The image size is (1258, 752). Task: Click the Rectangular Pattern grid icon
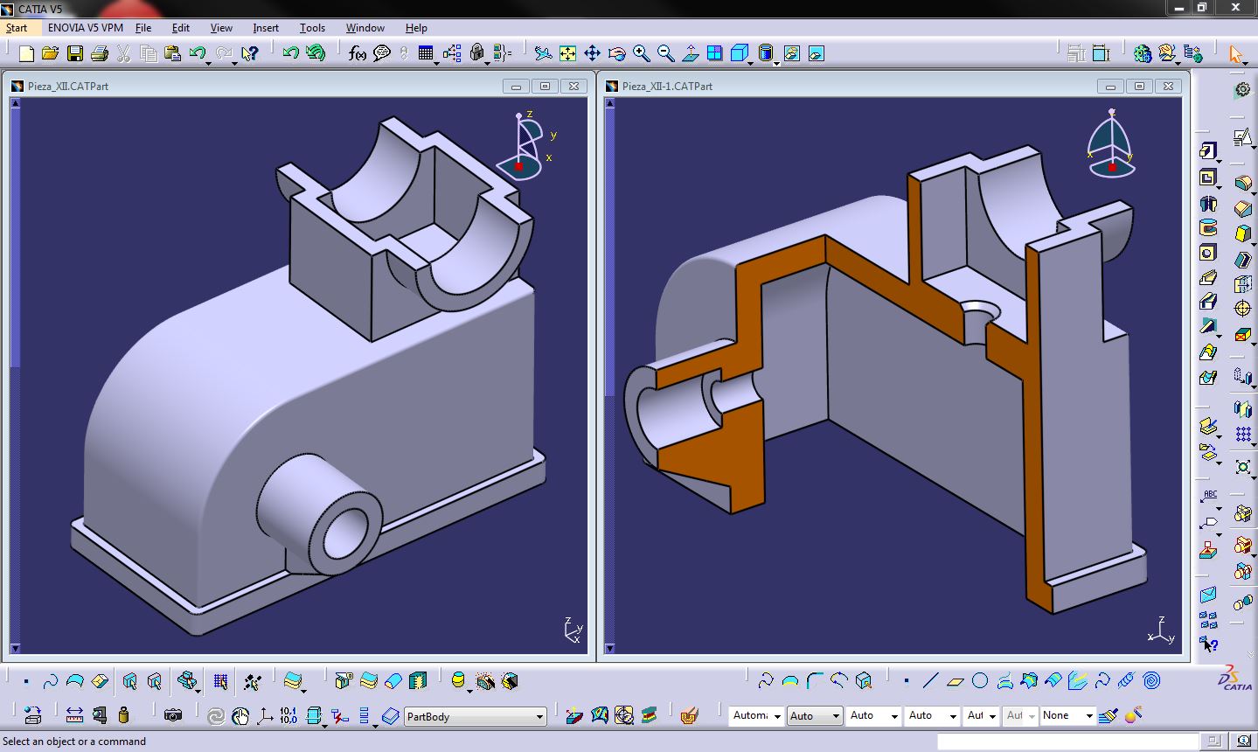click(x=1243, y=434)
